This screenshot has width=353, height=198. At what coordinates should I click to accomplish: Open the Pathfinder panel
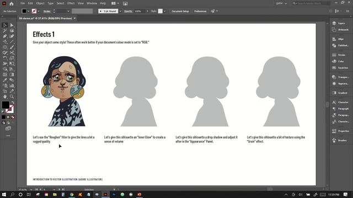340,45
